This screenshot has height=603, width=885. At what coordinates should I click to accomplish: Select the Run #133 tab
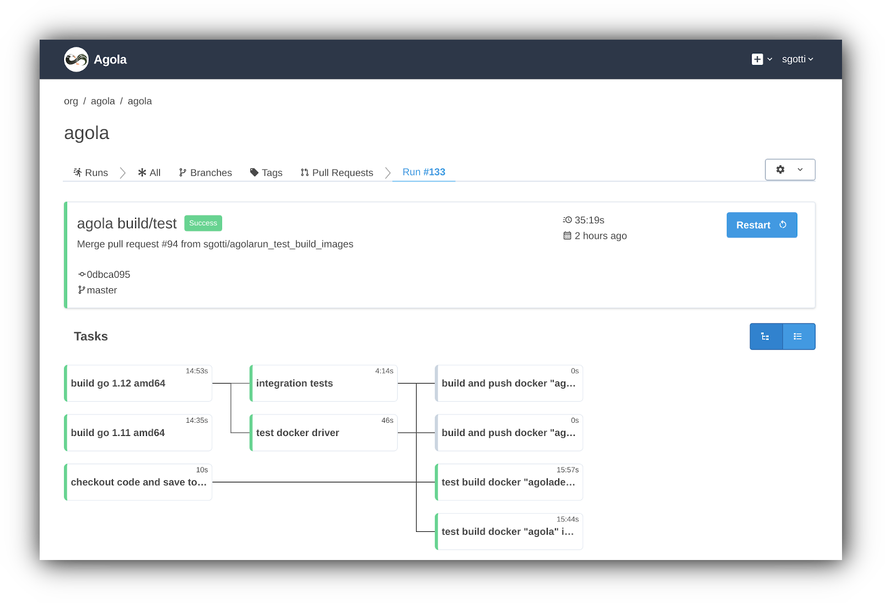[424, 172]
